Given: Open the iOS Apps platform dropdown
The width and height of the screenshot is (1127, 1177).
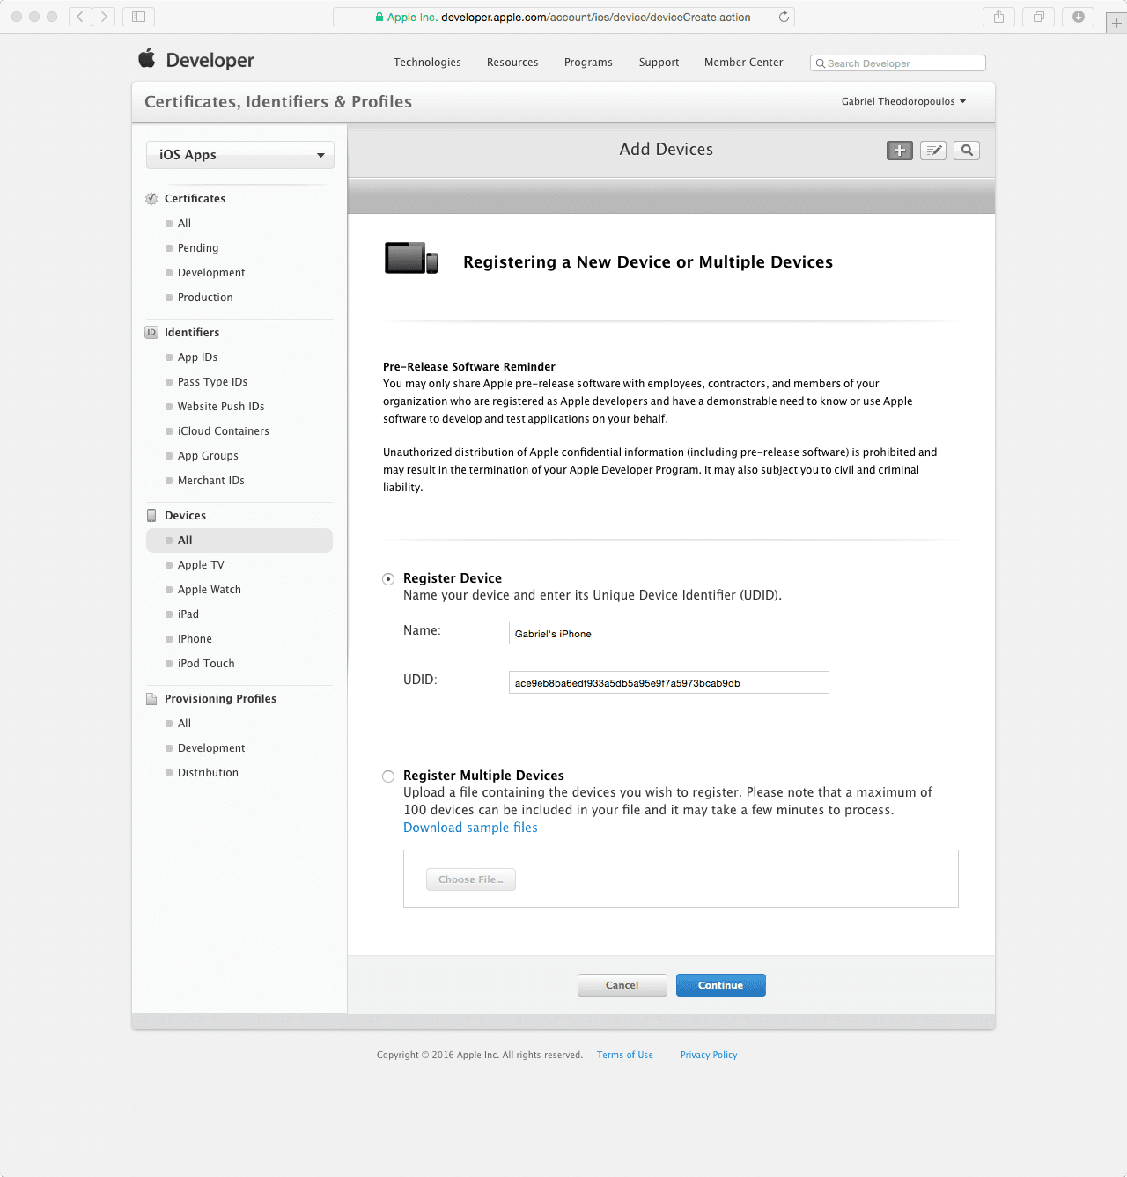Looking at the screenshot, I should pyautogui.click(x=240, y=155).
